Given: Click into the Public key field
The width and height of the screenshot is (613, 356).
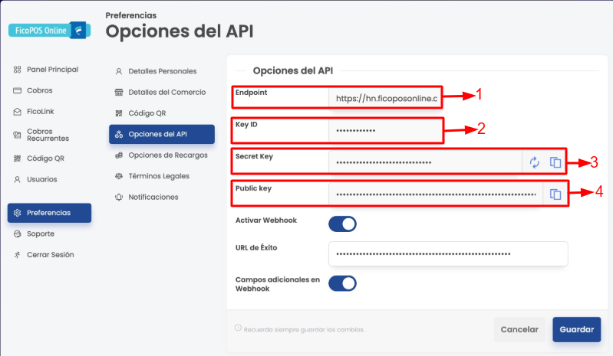Looking at the screenshot, I should (x=436, y=194).
